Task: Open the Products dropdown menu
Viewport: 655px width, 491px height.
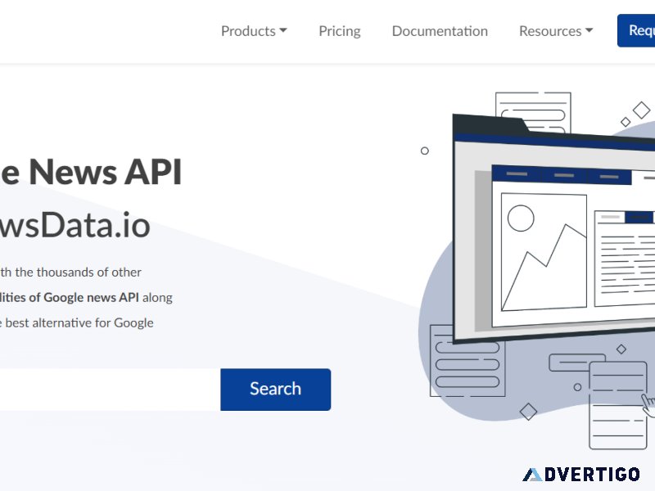Action: pyautogui.click(x=254, y=31)
